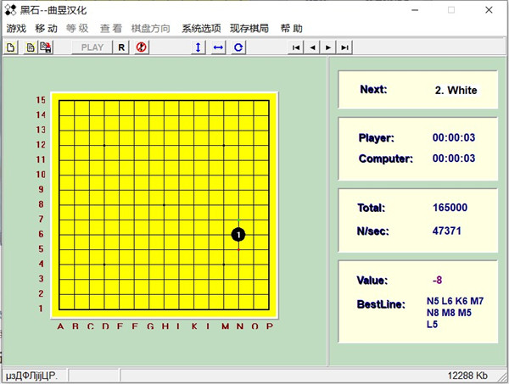Open the 帮助 menu
The height and width of the screenshot is (384, 509).
coord(291,28)
